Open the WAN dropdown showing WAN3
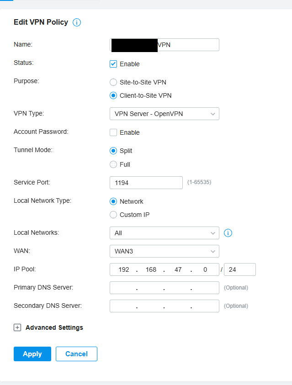Screen dimensions: 292x385 tap(165, 251)
